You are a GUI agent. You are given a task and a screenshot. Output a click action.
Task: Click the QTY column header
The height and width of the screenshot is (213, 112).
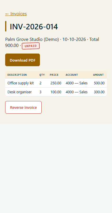42,75
